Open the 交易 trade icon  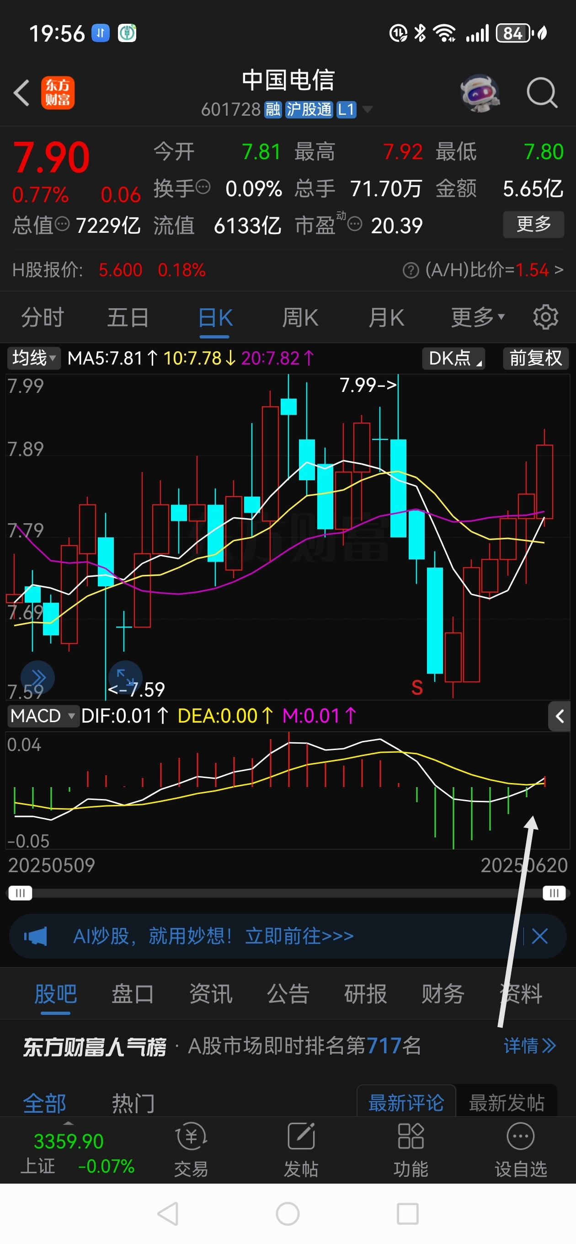coord(191,1149)
